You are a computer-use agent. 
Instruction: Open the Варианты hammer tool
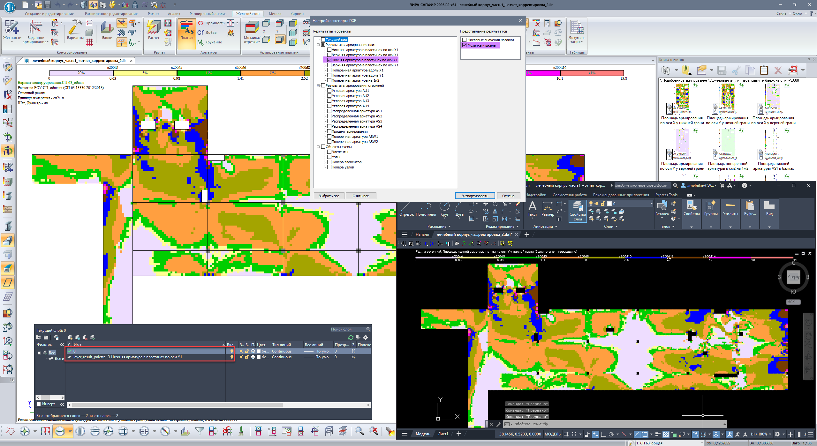tap(75, 27)
